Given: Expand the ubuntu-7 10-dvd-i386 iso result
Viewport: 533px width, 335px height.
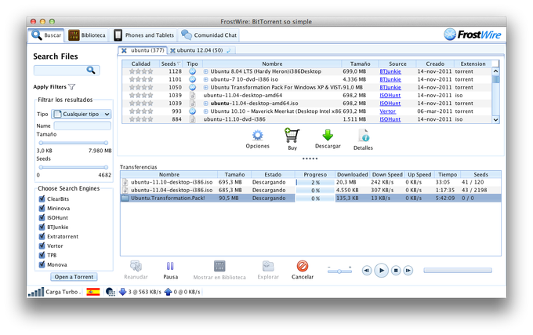Looking at the screenshot, I should click(205, 79).
